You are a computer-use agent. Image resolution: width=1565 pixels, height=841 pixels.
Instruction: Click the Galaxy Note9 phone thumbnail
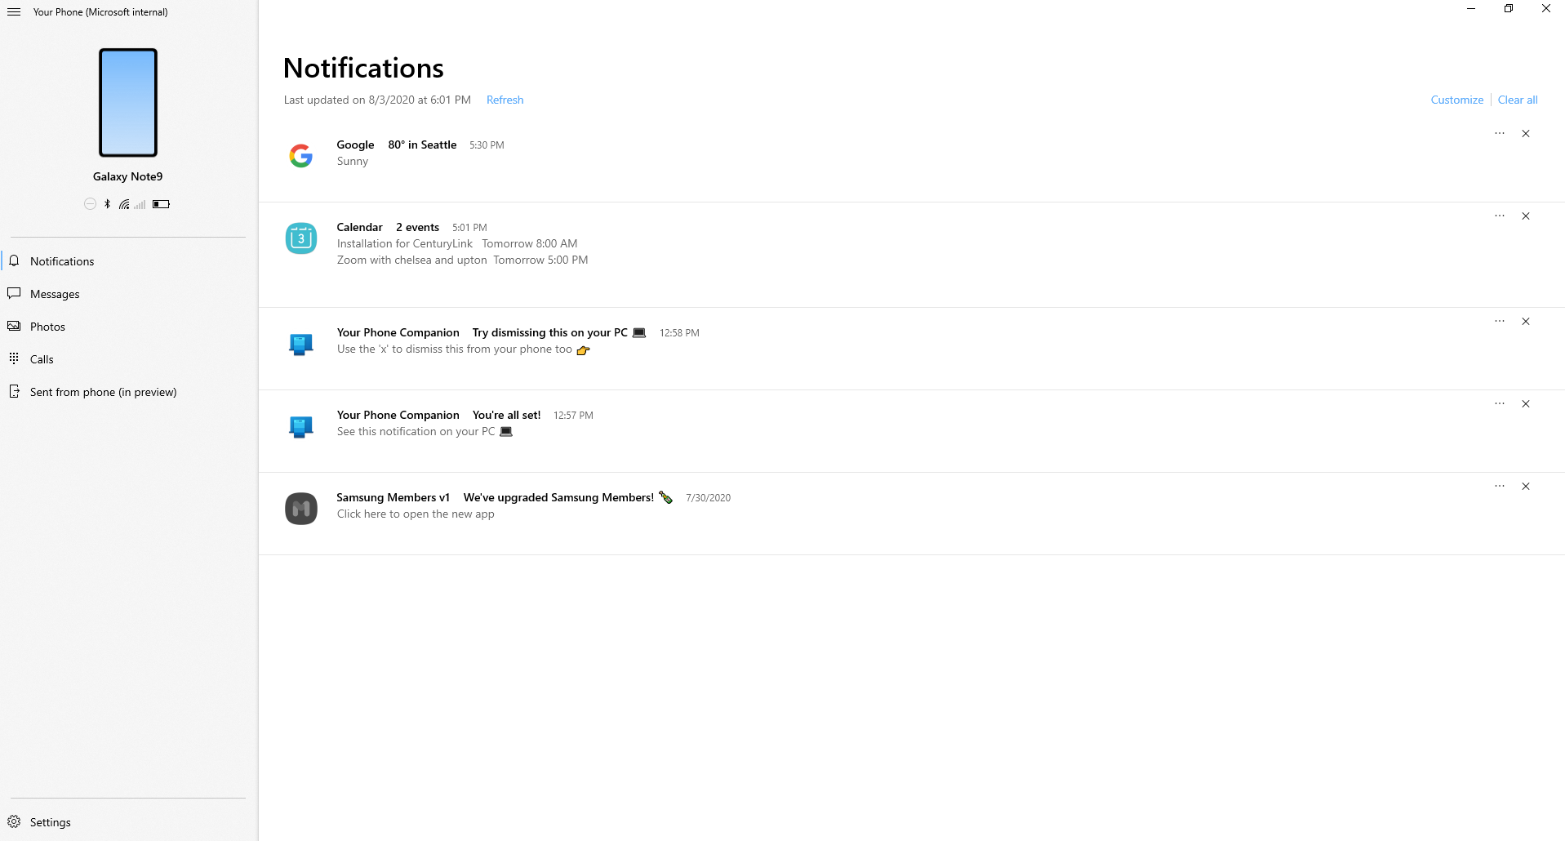click(x=128, y=103)
